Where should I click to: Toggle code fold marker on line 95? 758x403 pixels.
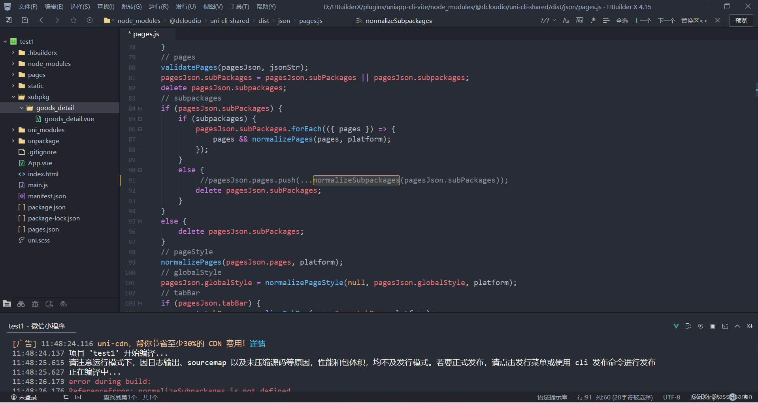140,221
